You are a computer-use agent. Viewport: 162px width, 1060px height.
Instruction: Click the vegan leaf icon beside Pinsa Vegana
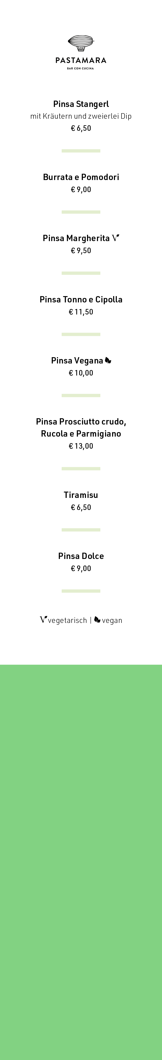tap(108, 361)
